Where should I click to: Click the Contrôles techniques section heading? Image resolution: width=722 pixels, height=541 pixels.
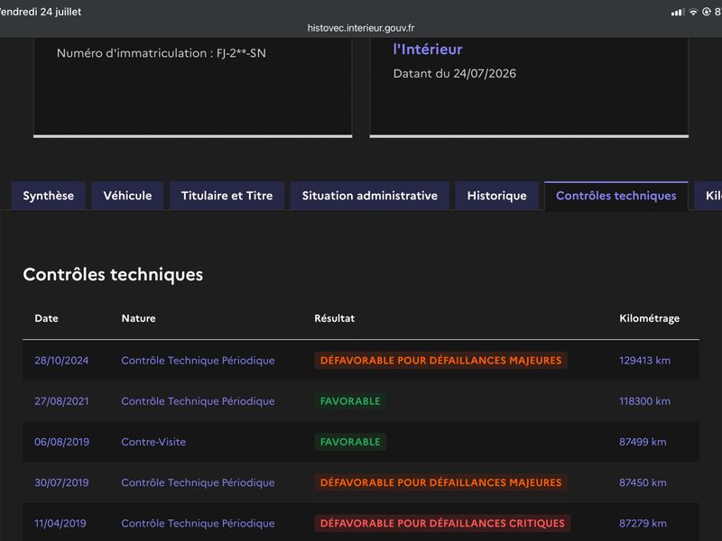113,275
